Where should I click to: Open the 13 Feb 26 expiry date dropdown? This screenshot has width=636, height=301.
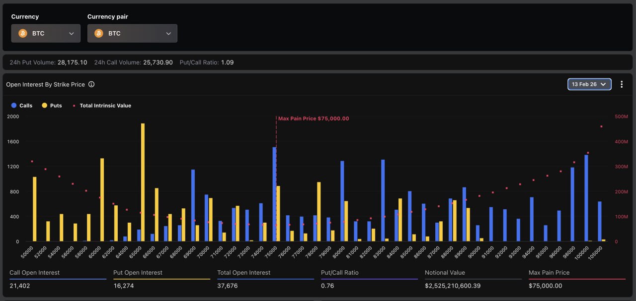[589, 84]
